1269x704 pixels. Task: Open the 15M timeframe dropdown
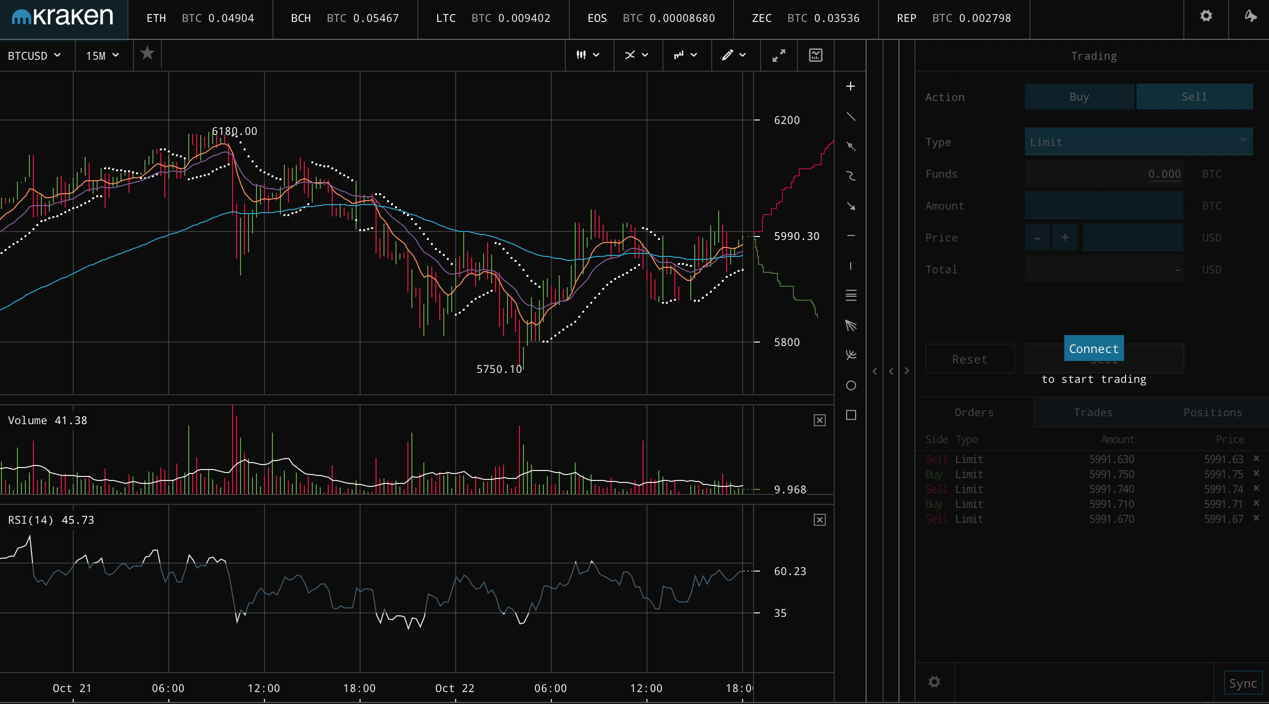tap(103, 55)
